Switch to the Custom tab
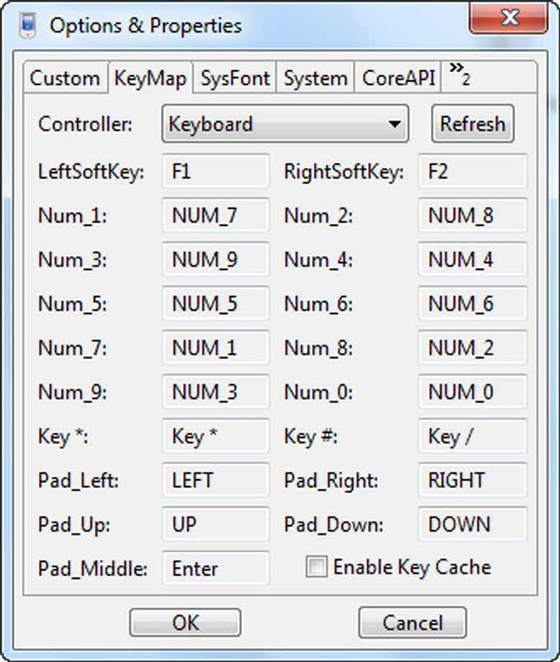Image resolution: width=560 pixels, height=662 pixels. pyautogui.click(x=65, y=78)
